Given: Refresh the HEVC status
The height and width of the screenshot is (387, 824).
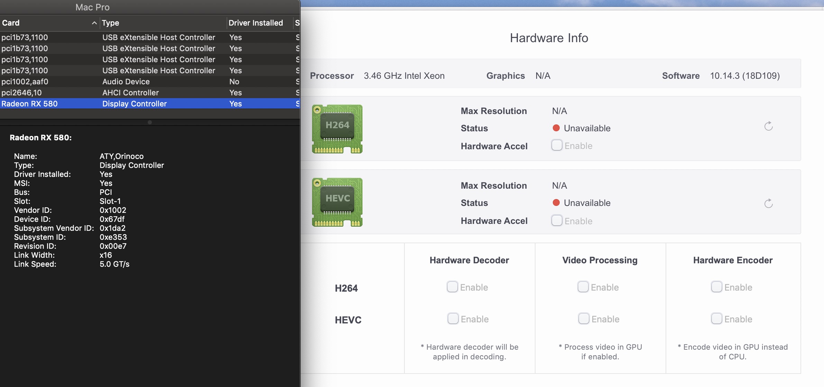Looking at the screenshot, I should (x=768, y=204).
